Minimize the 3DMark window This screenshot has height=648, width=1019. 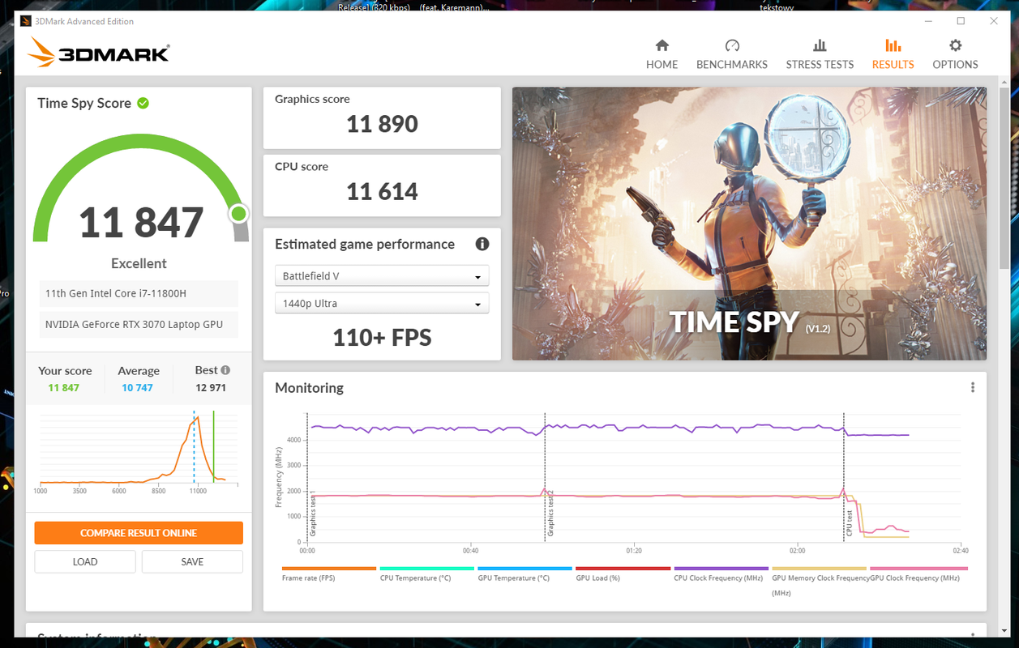pos(927,21)
